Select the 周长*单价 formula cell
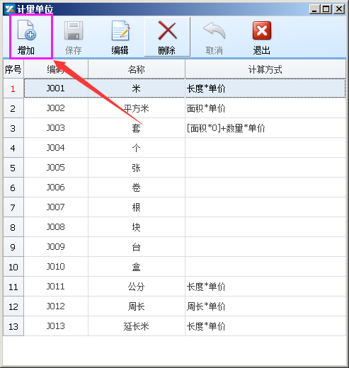 pyautogui.click(x=265, y=306)
